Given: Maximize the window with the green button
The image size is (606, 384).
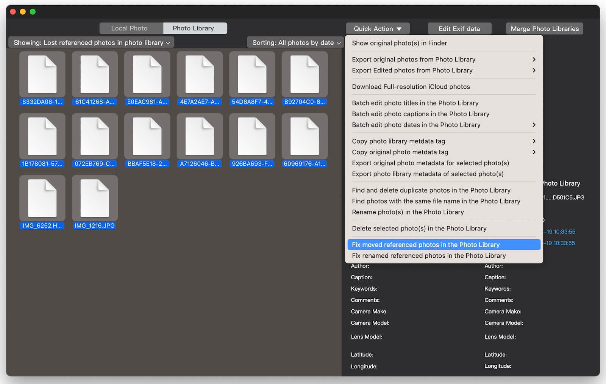Looking at the screenshot, I should click(33, 12).
